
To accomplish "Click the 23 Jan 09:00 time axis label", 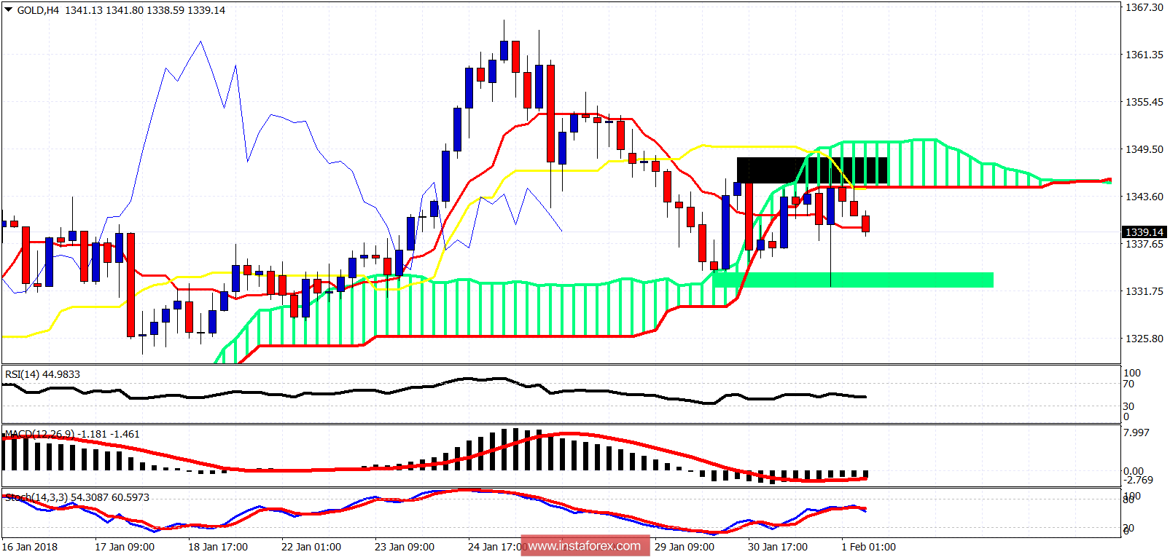I will pos(405,547).
